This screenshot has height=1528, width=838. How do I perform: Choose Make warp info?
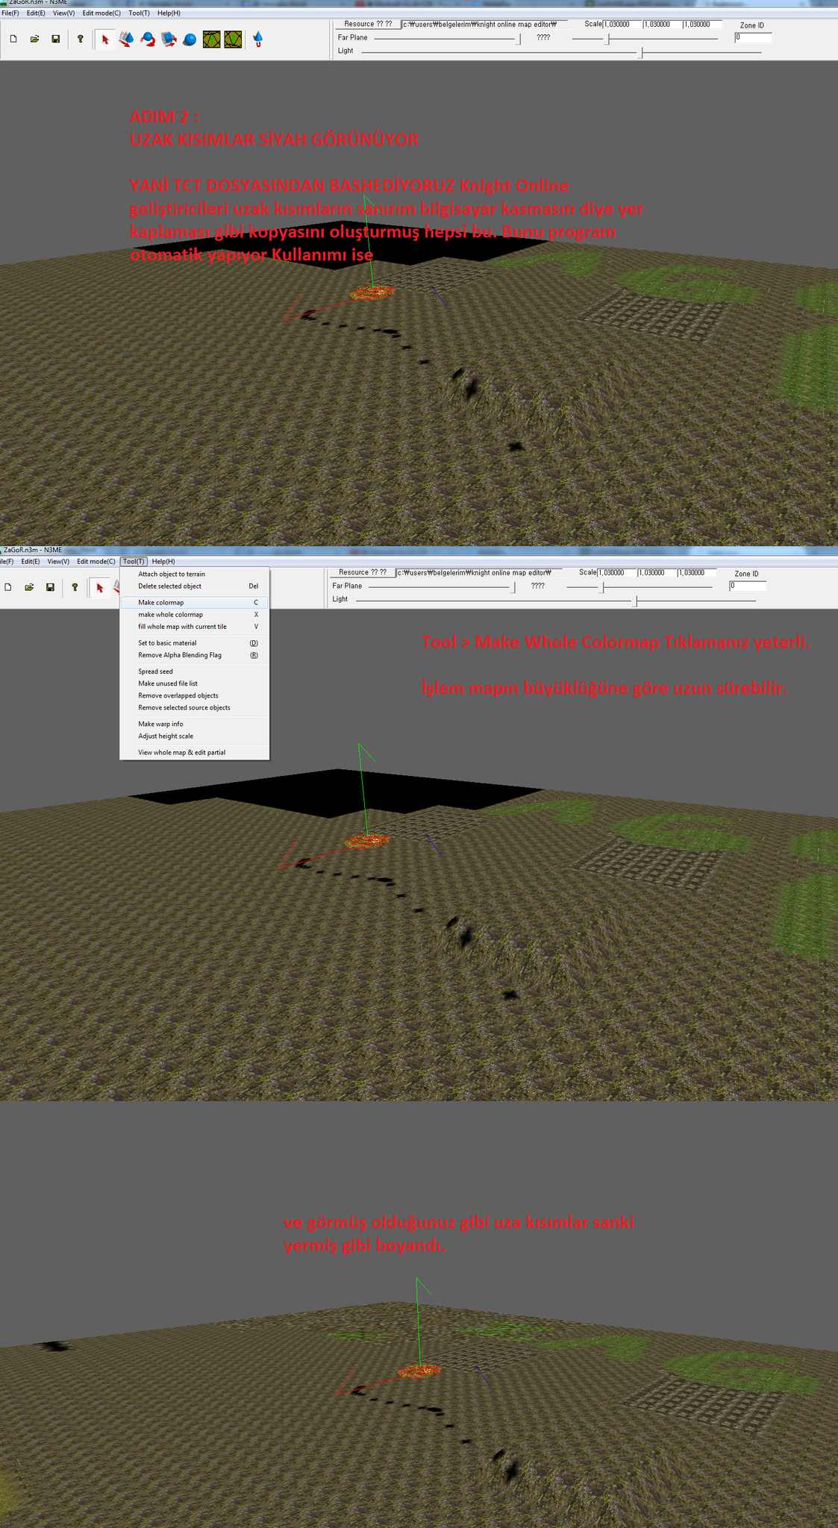click(194, 724)
